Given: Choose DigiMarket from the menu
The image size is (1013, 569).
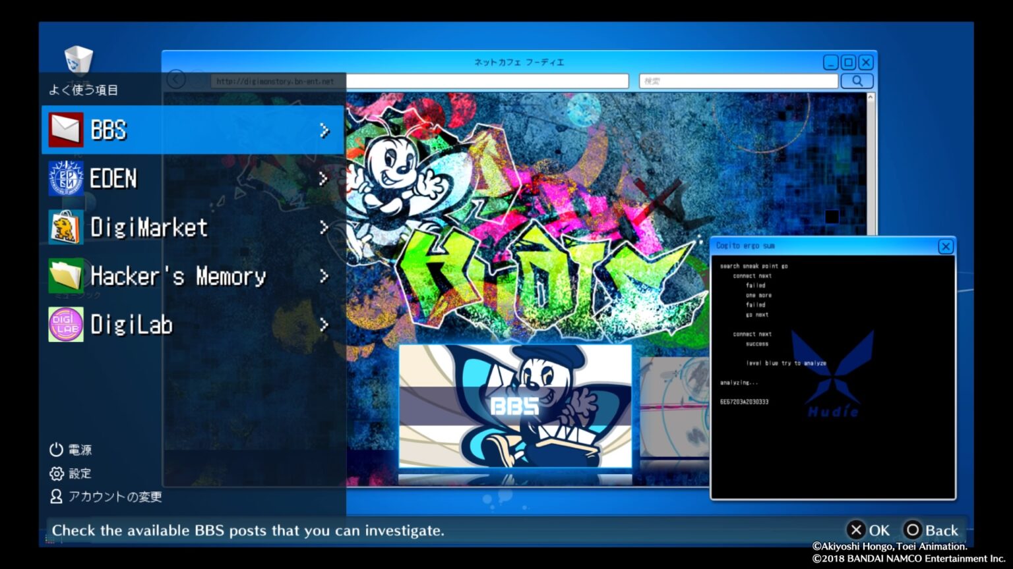Looking at the screenshot, I should (x=193, y=227).
